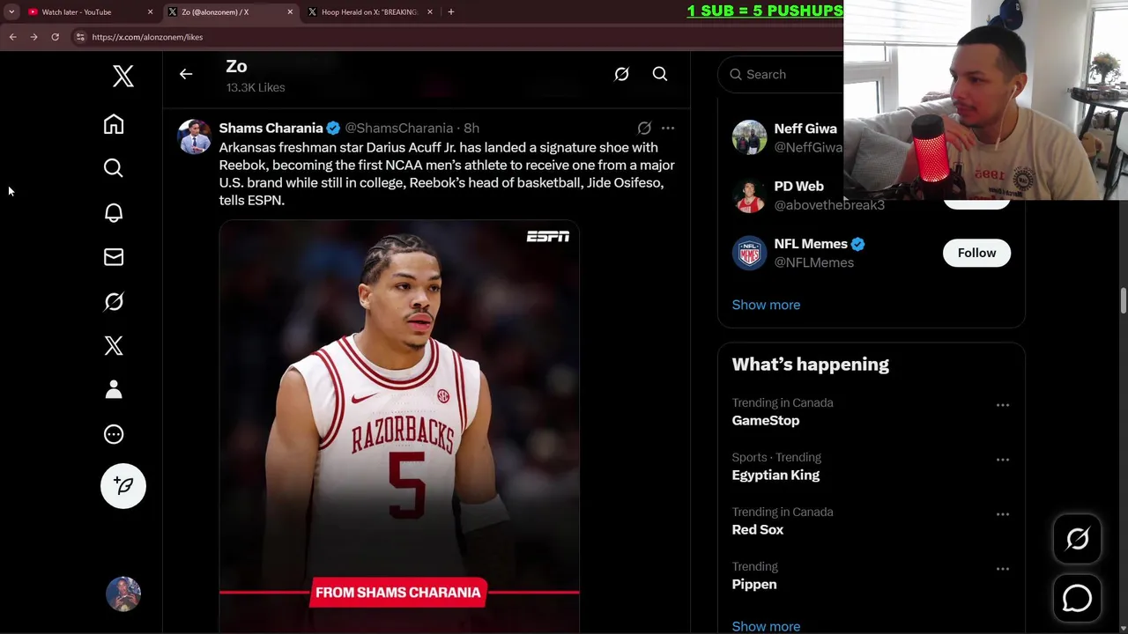This screenshot has height=634, width=1128.
Task: Show more who-to-follow suggestions
Action: tap(766, 305)
